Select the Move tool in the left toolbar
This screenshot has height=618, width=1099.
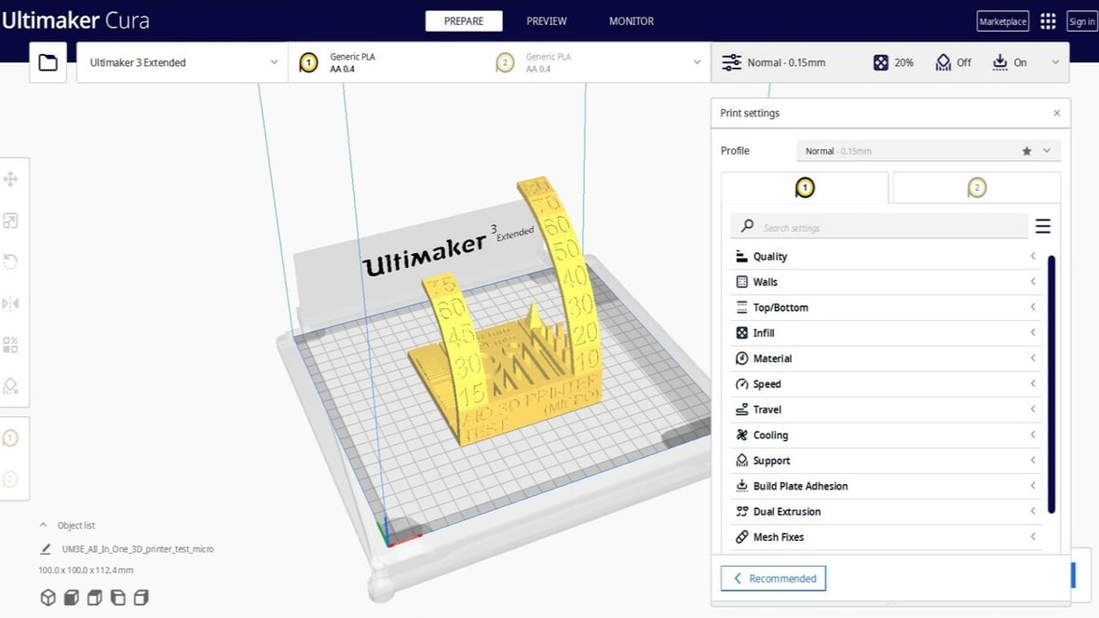(11, 177)
